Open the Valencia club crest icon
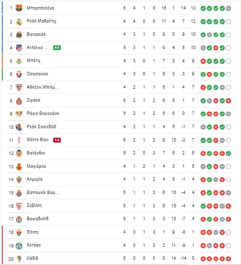 19,153
